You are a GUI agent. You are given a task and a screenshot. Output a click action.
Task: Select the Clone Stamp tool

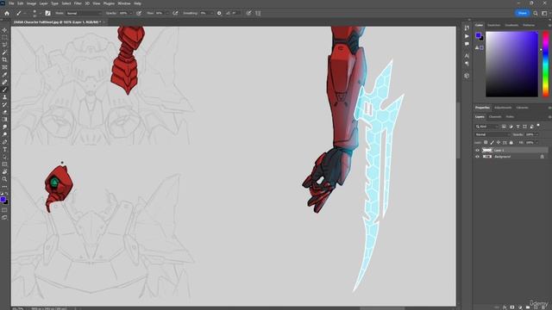click(4, 97)
